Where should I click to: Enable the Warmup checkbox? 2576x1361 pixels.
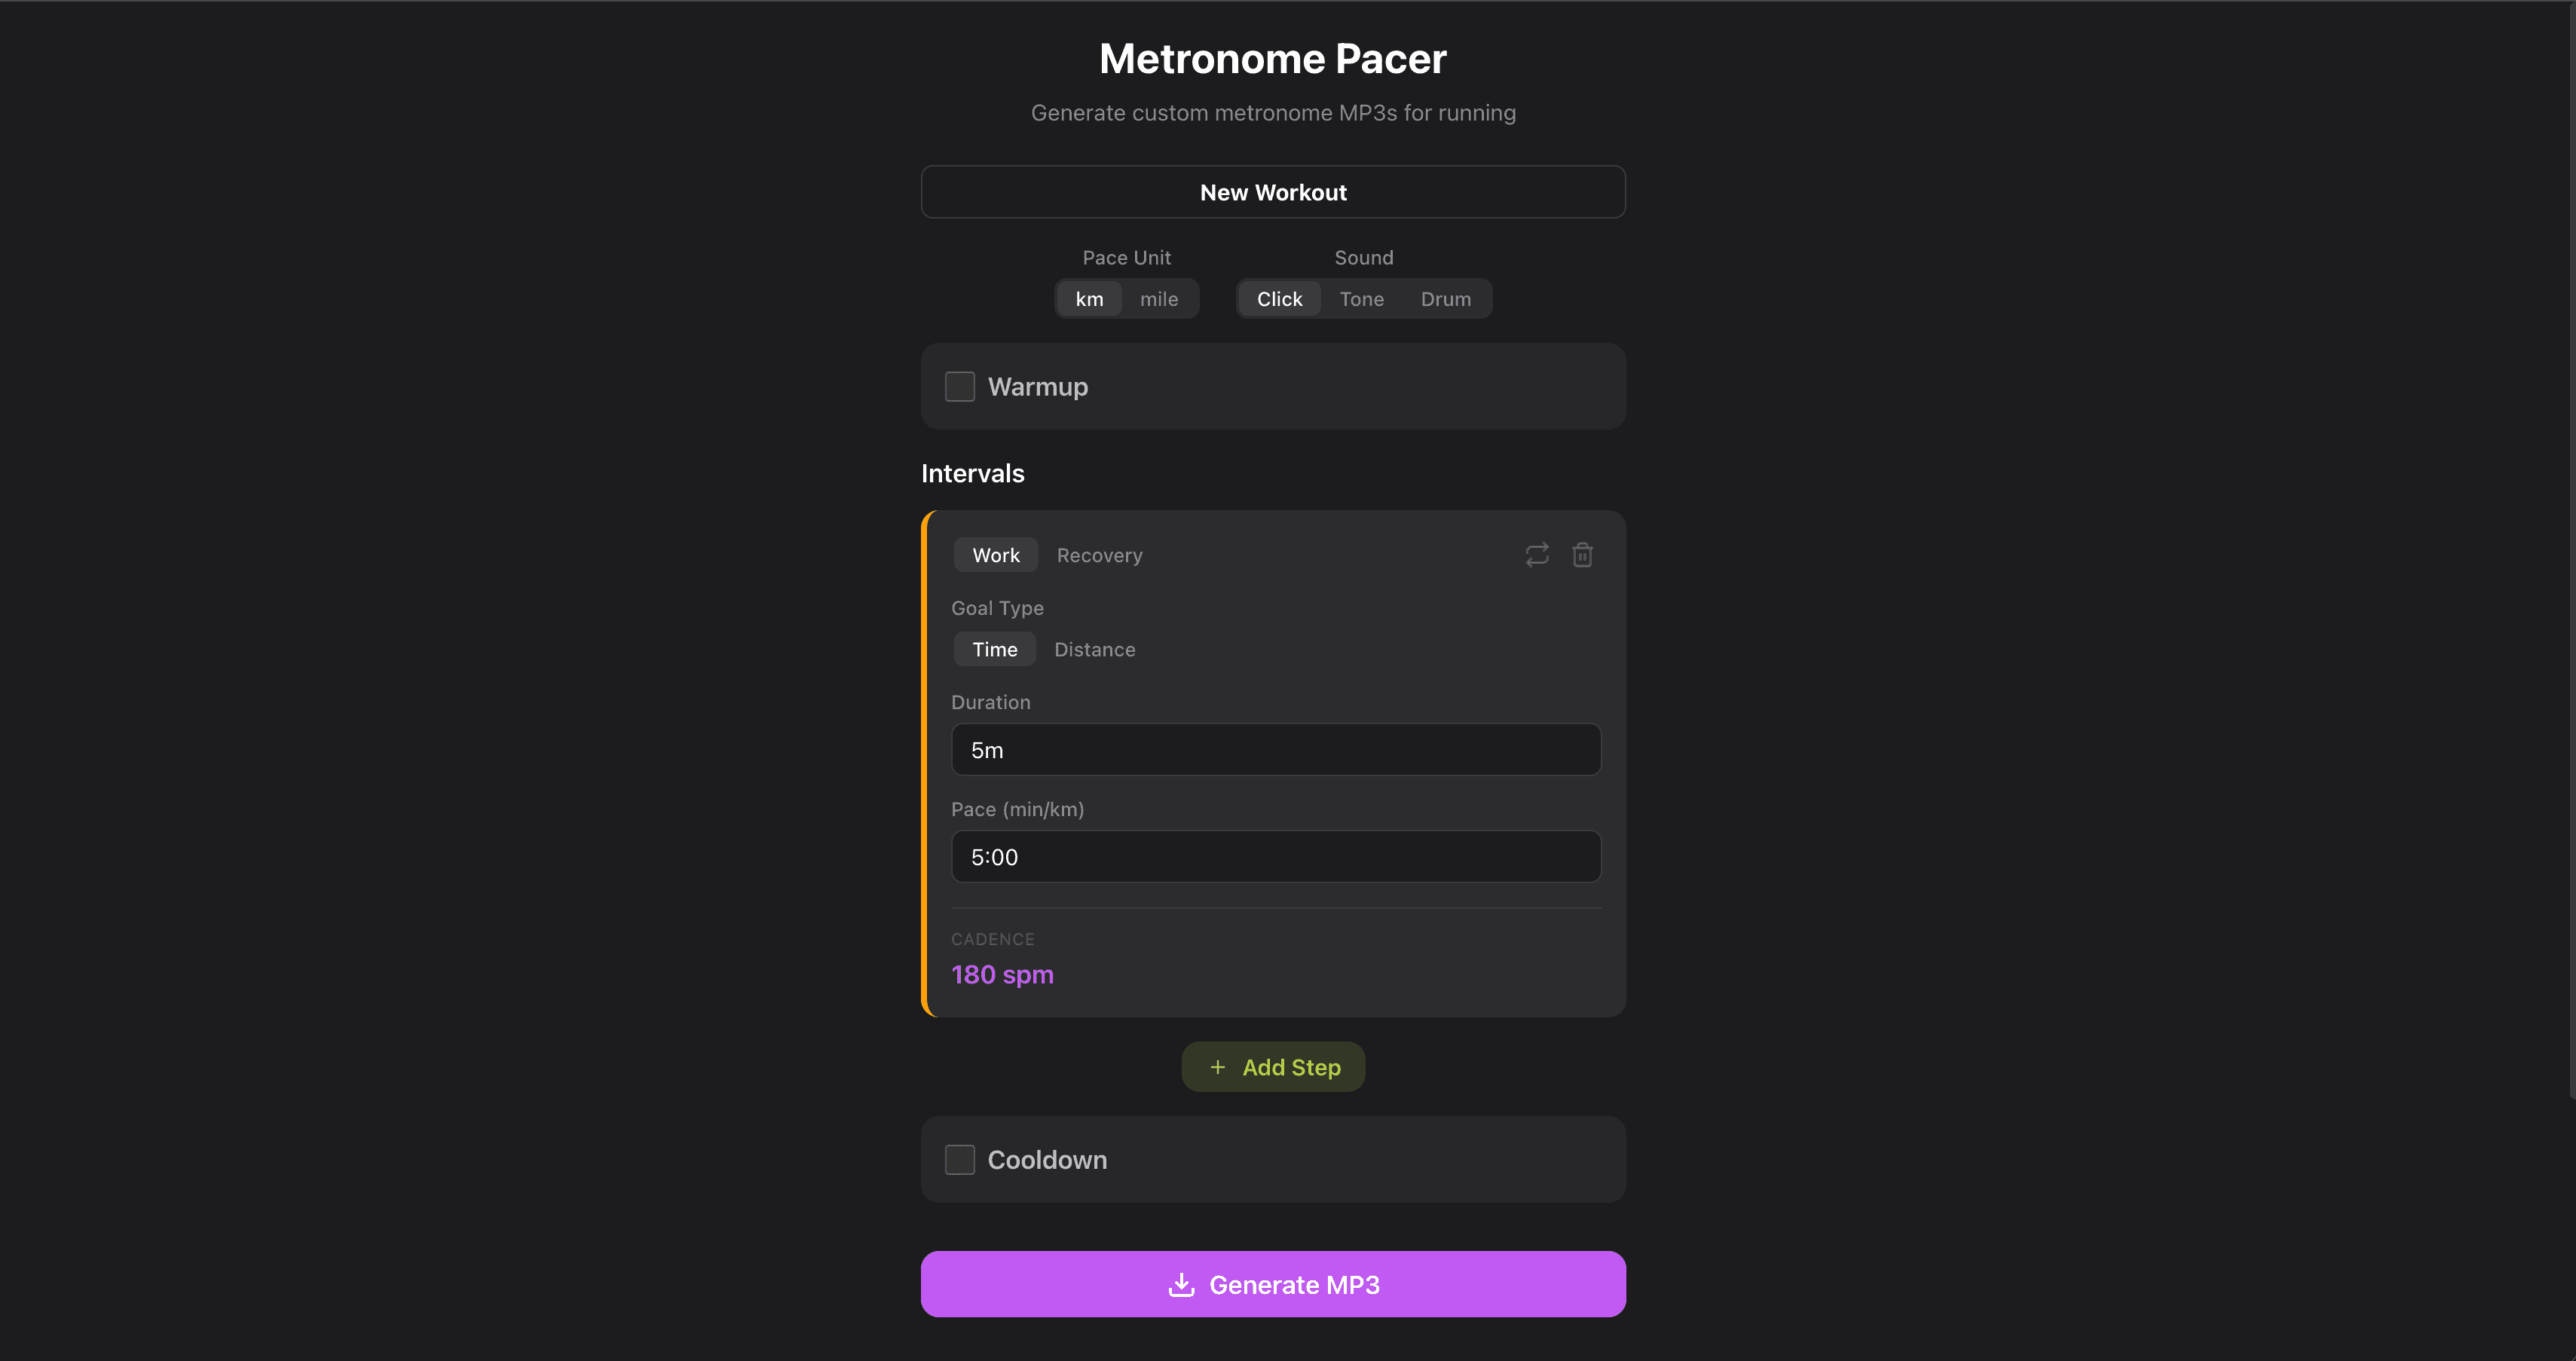(959, 386)
